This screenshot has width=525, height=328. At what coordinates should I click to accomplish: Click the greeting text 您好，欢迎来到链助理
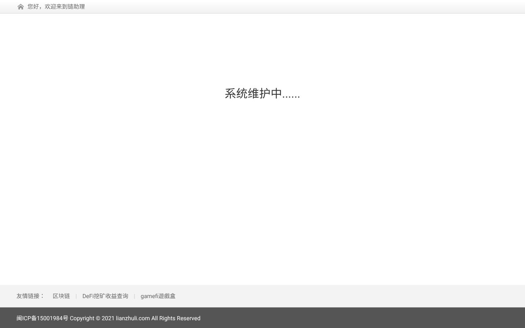coord(55,7)
